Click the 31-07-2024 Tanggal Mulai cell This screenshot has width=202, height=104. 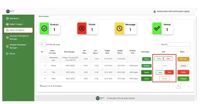click(x=108, y=59)
